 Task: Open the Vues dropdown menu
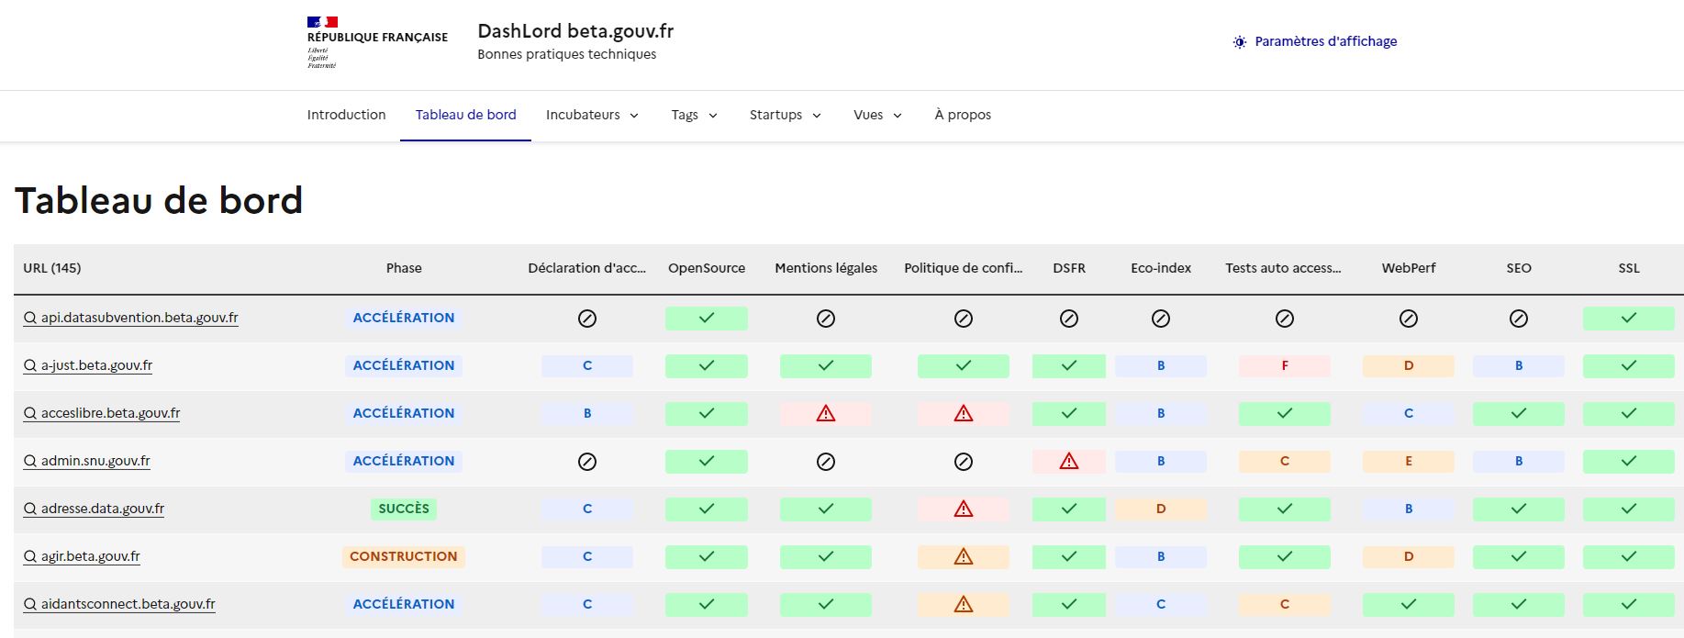877,116
